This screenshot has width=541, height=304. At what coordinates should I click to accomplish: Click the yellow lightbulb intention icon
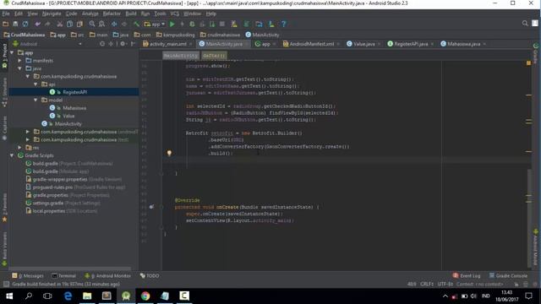click(169, 153)
